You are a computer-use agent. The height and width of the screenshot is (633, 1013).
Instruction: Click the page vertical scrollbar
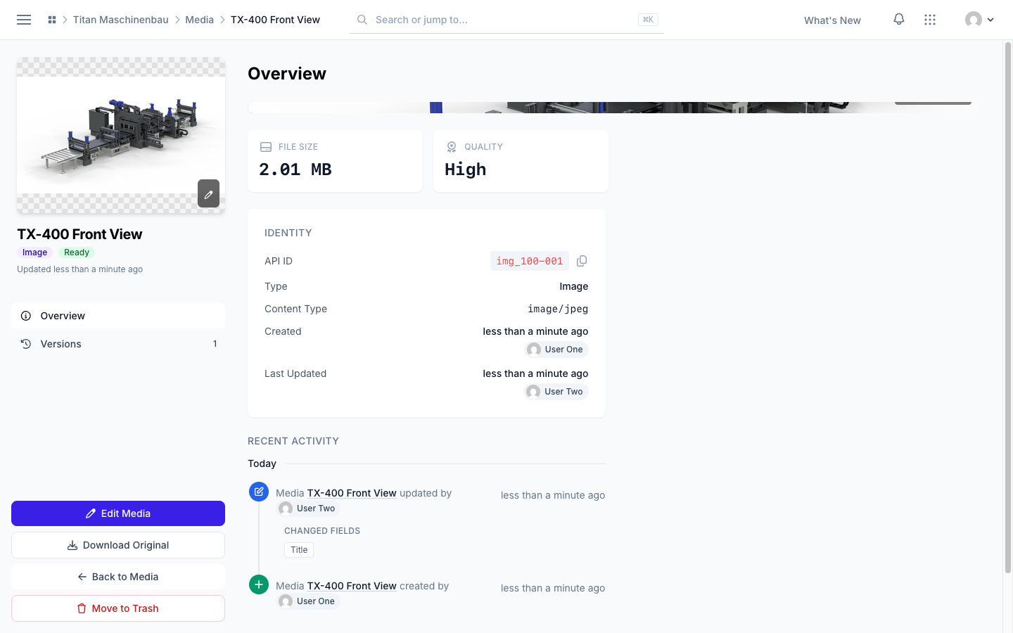[1007, 307]
